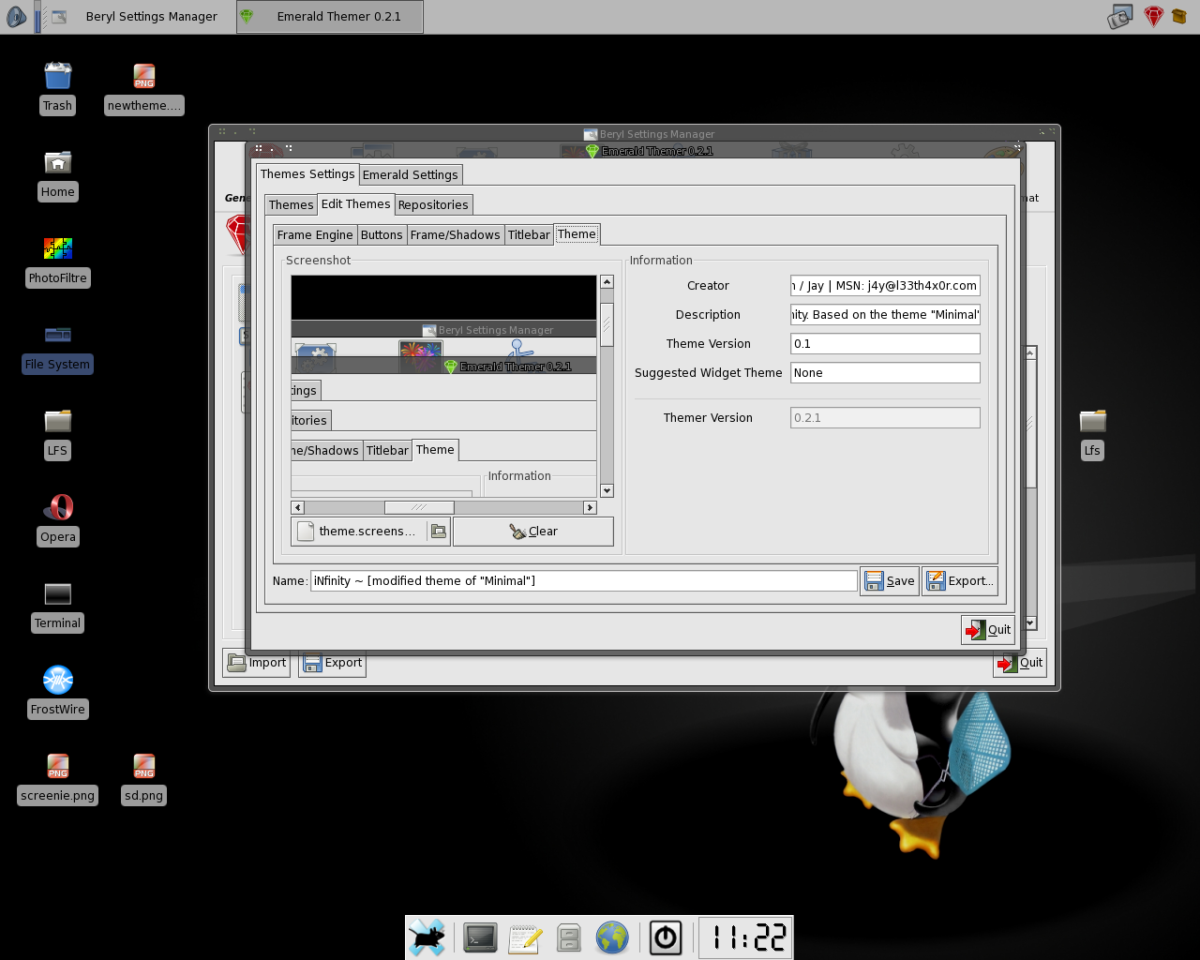The width and height of the screenshot is (1200, 960).
Task: Click the screenshot preview's left scroll arrow
Action: (297, 507)
